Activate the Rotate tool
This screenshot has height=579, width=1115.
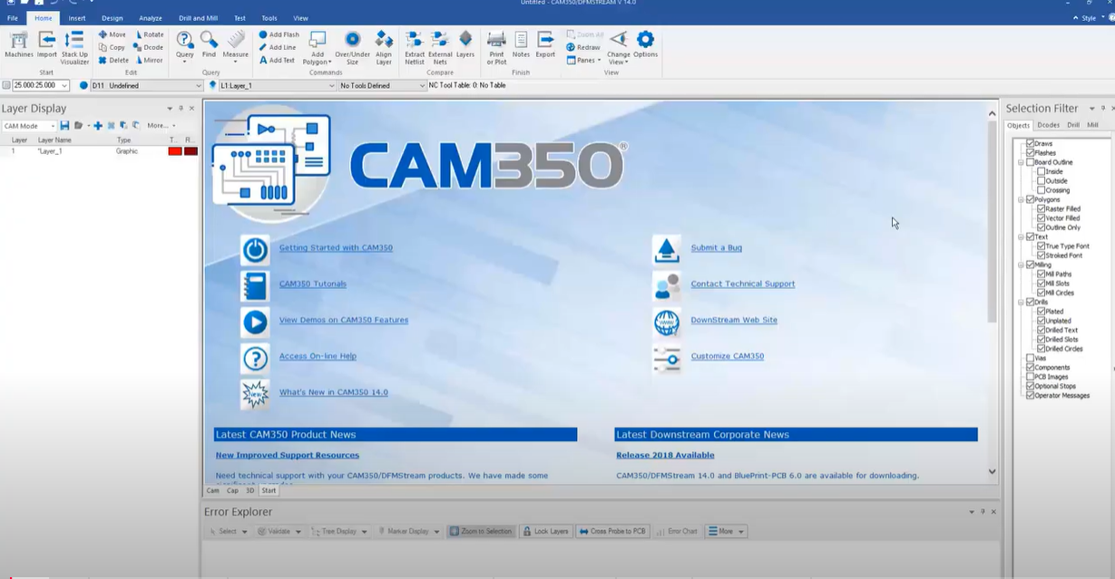click(149, 34)
